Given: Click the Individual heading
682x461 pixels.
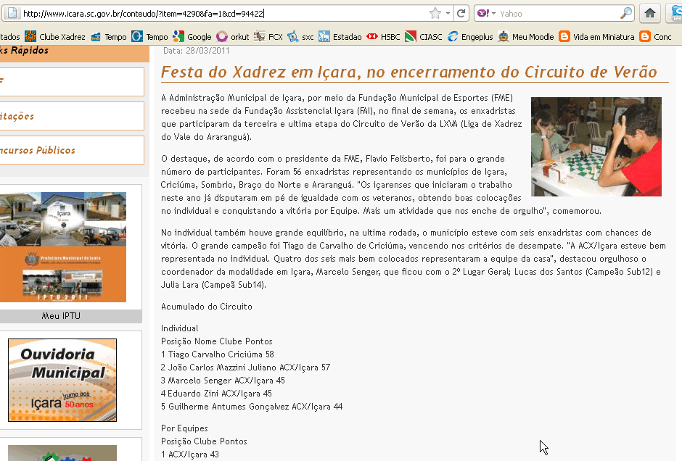Looking at the screenshot, I should (180, 328).
